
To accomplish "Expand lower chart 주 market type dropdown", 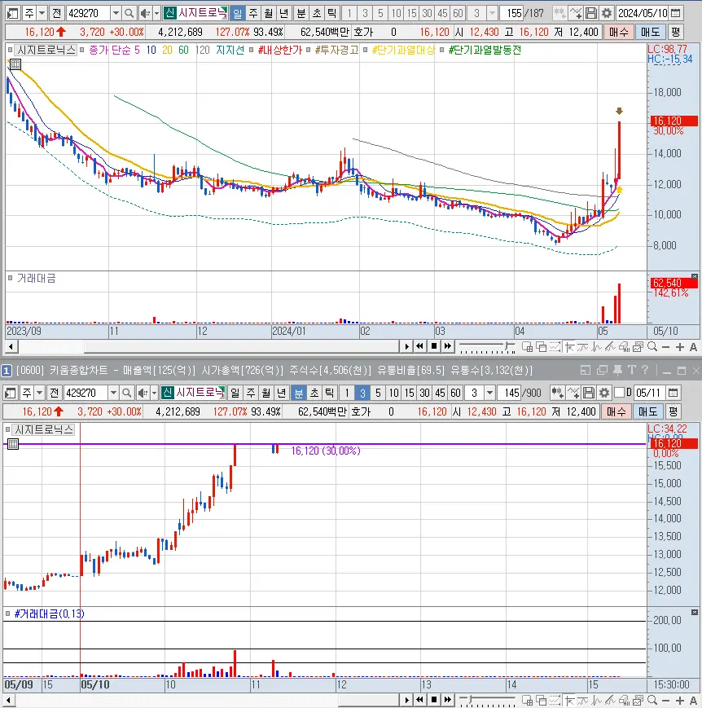I will [x=40, y=393].
